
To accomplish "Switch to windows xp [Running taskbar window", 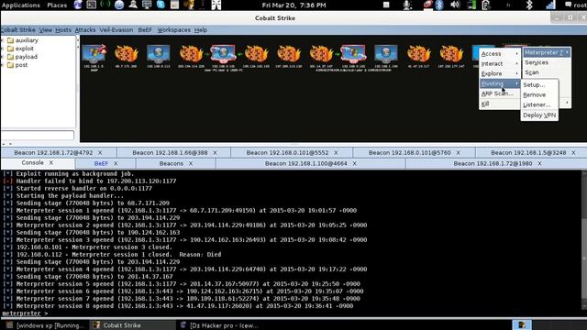I will tap(45, 325).
